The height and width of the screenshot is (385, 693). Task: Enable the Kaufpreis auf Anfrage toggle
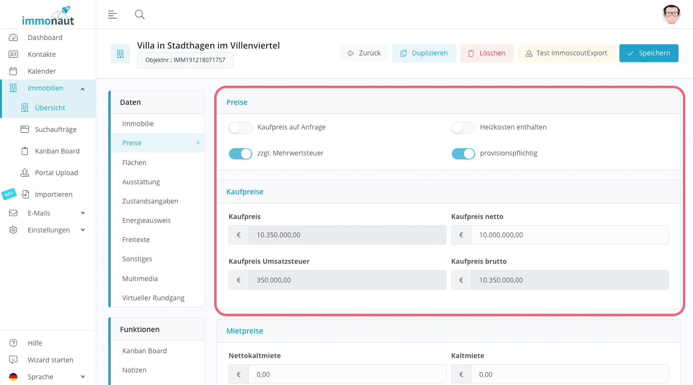coord(241,128)
